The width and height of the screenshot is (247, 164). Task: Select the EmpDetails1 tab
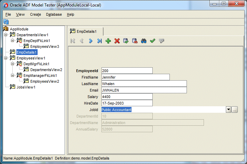tap(85, 31)
